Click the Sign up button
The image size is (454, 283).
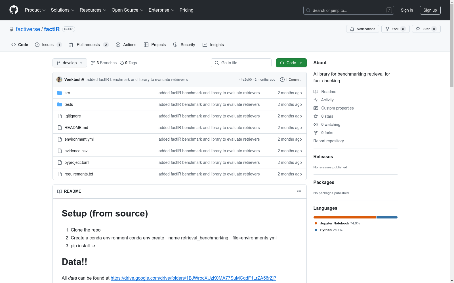tap(430, 10)
